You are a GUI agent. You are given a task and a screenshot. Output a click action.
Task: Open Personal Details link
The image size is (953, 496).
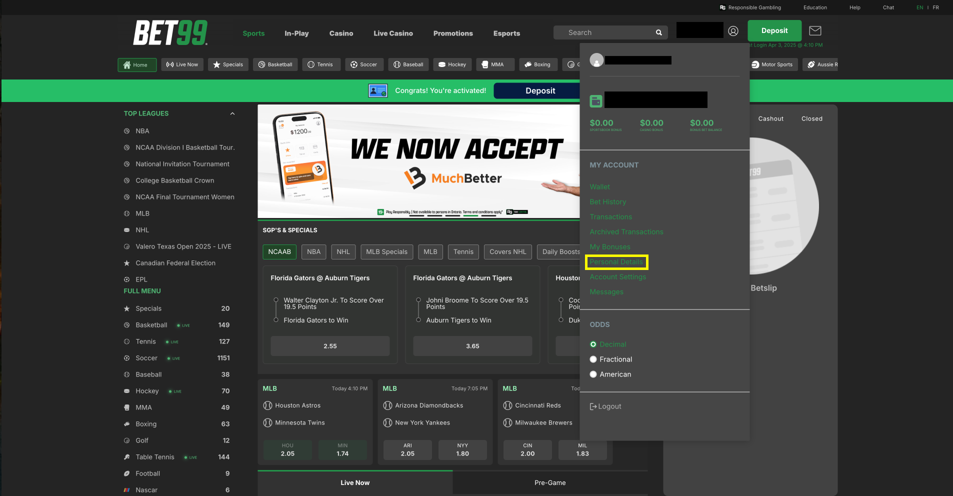(616, 262)
